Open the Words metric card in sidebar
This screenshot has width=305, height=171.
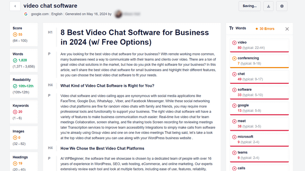pos(24,60)
